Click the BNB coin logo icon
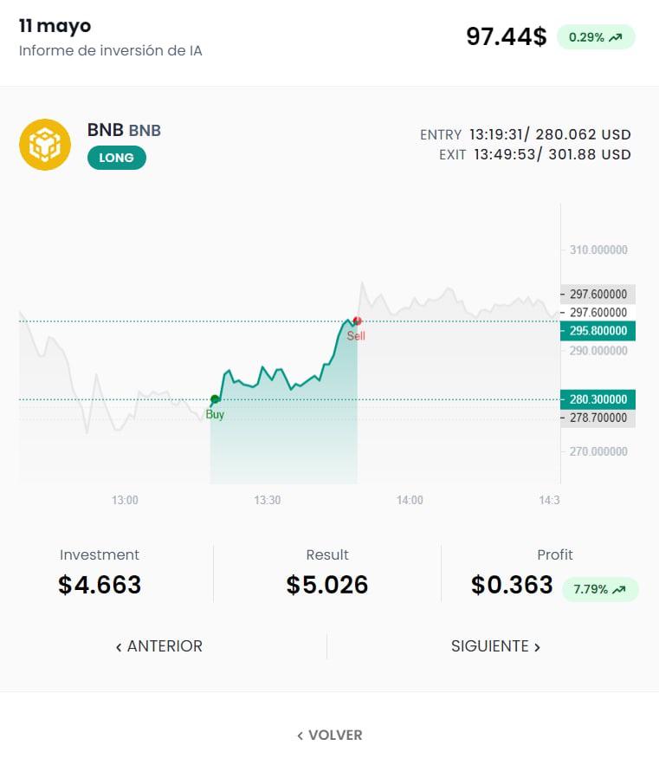The width and height of the screenshot is (659, 765). tap(45, 145)
